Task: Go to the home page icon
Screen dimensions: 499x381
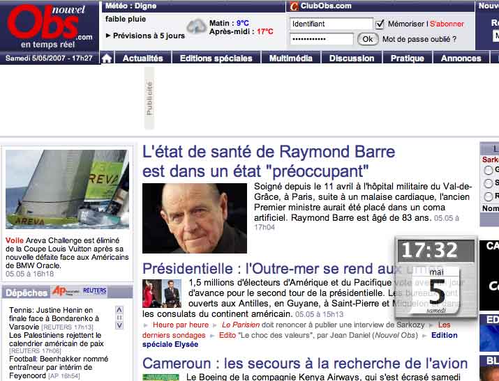Action: [x=107, y=59]
